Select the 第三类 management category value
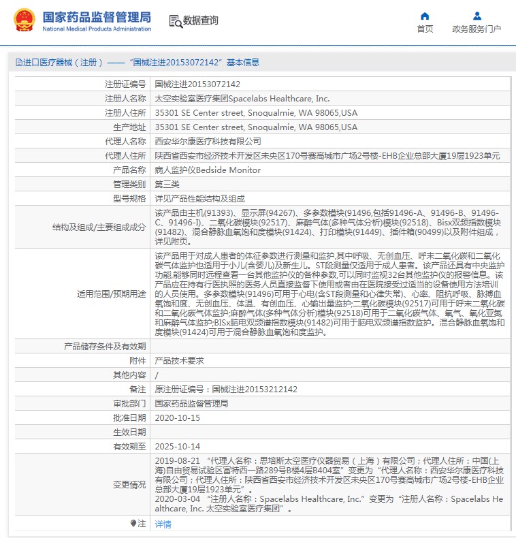This screenshot has width=516, height=538. (x=167, y=184)
